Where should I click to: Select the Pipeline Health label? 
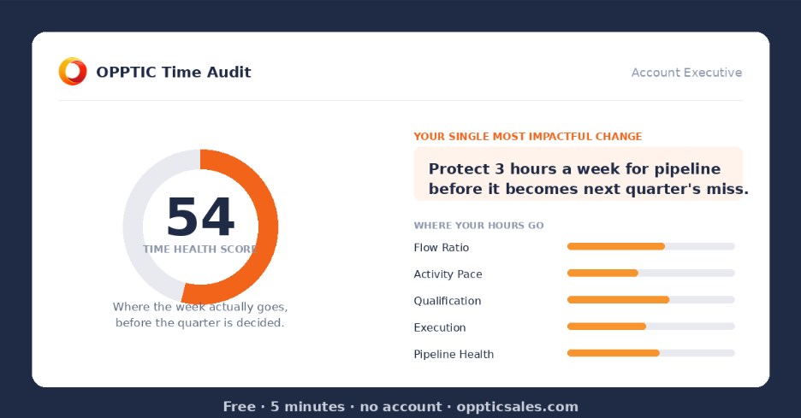coord(454,354)
